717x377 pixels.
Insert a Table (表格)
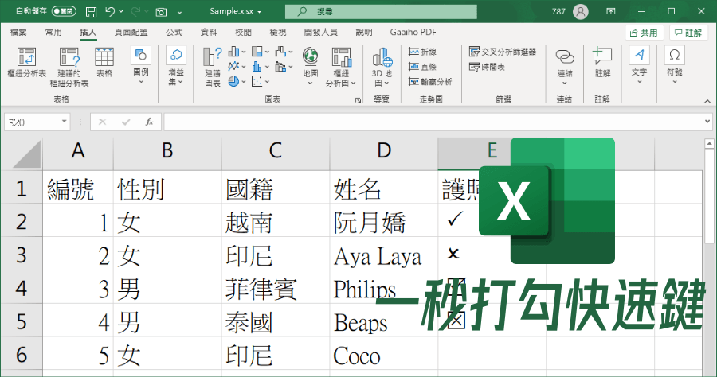[104, 62]
